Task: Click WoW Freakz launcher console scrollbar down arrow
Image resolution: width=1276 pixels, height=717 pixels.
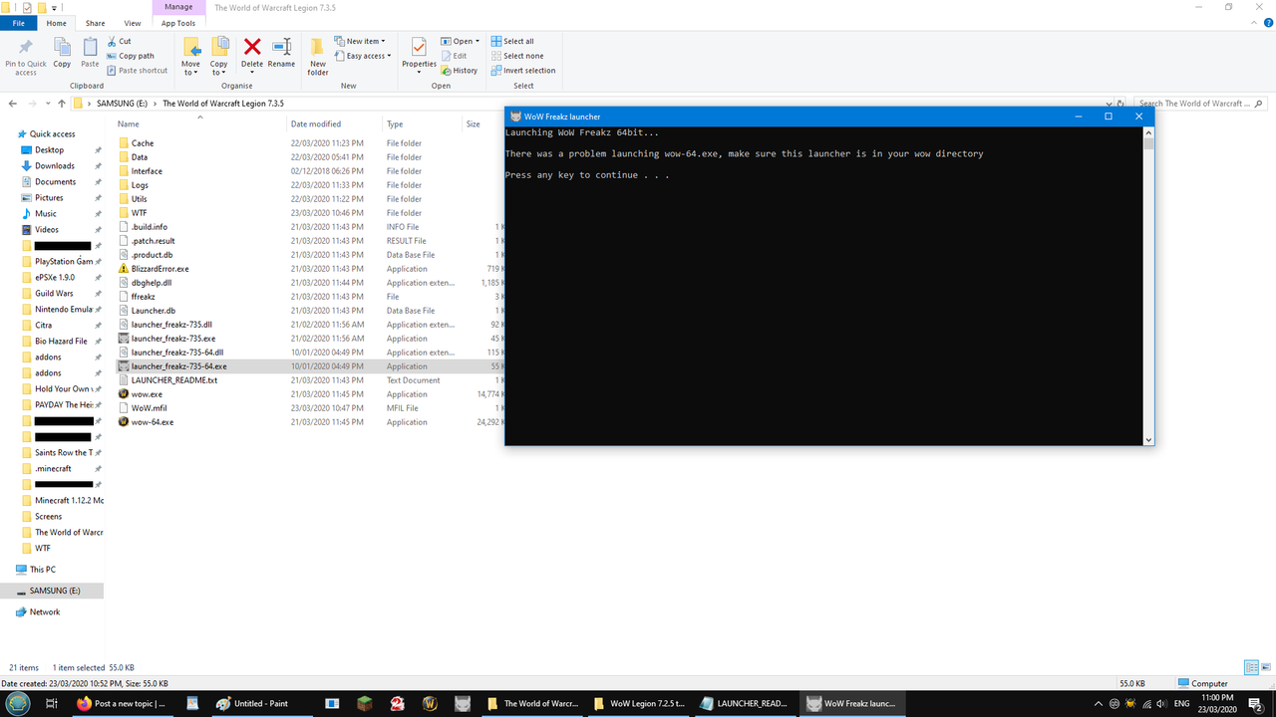Action: coord(1148,439)
